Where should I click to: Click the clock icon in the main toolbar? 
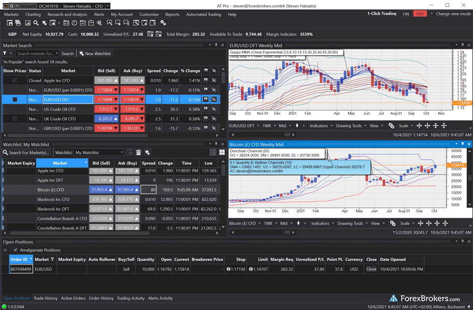(74, 23)
